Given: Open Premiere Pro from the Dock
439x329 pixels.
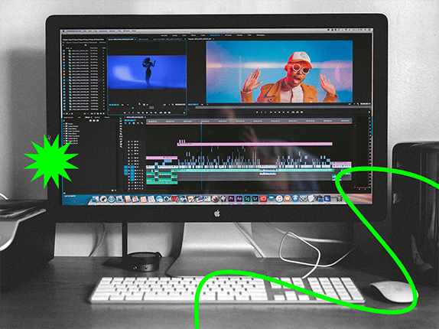Looking at the screenshot, I should click(231, 198).
